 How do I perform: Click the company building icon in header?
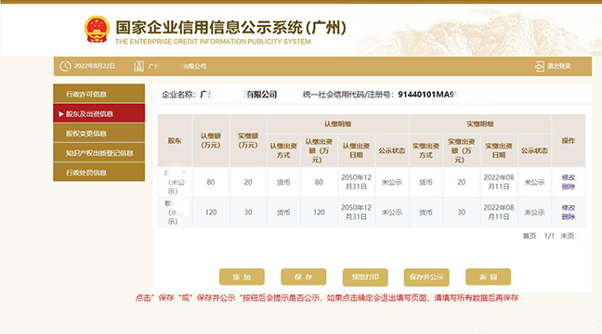click(x=138, y=67)
